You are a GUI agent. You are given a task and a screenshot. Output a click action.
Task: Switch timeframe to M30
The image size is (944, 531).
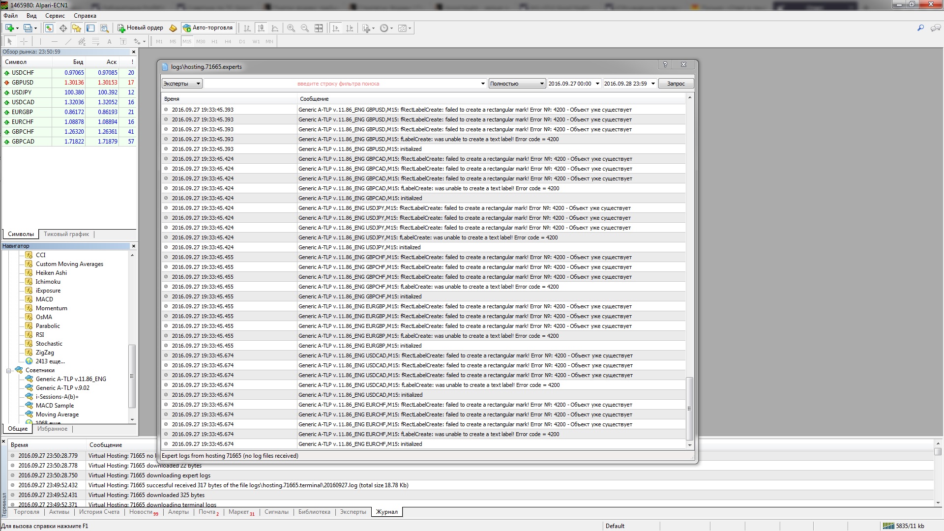[x=201, y=41]
